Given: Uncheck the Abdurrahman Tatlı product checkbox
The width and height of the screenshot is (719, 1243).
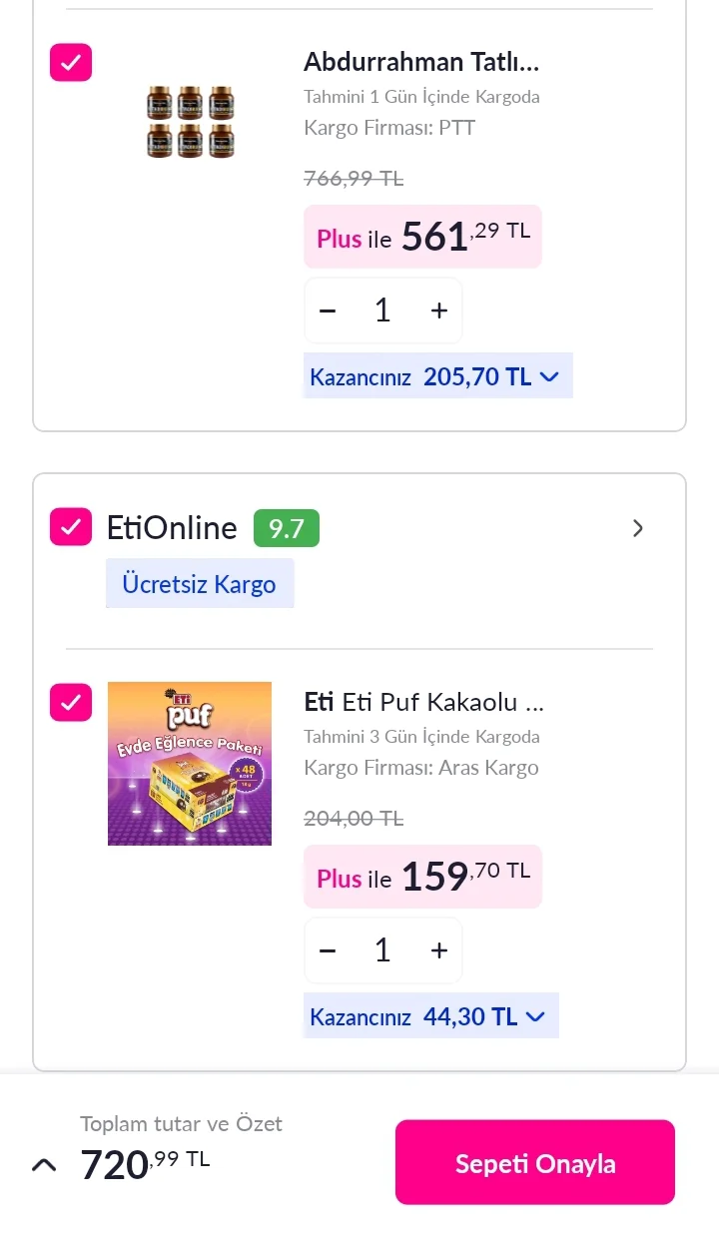Looking at the screenshot, I should click(x=71, y=62).
